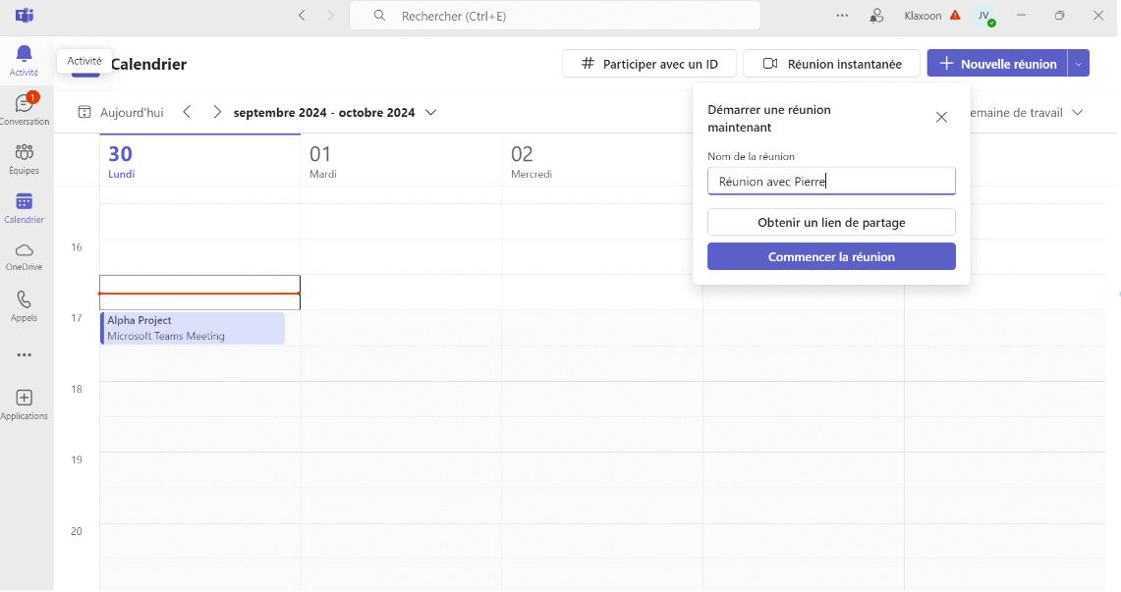Click the sidebar more options ellipsis

pyautogui.click(x=25, y=355)
